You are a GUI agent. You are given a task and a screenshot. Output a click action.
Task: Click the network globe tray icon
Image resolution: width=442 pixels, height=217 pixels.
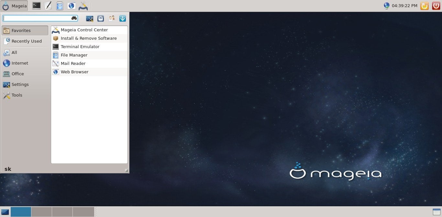(x=387, y=5)
